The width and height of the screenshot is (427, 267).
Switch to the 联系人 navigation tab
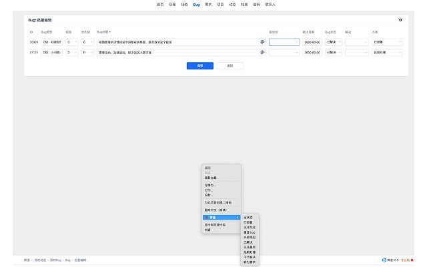click(x=270, y=5)
